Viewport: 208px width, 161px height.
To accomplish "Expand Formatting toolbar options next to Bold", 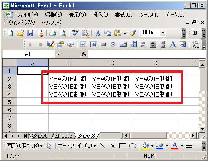I will (204, 33).
